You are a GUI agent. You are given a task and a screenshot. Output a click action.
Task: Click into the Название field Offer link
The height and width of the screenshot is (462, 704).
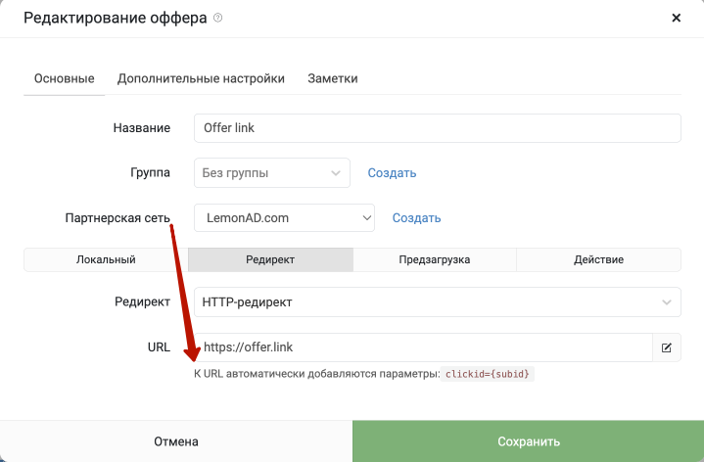point(438,128)
